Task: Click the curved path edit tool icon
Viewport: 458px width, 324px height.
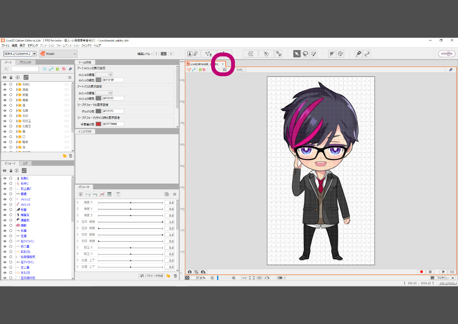Action: pyautogui.click(x=367, y=54)
